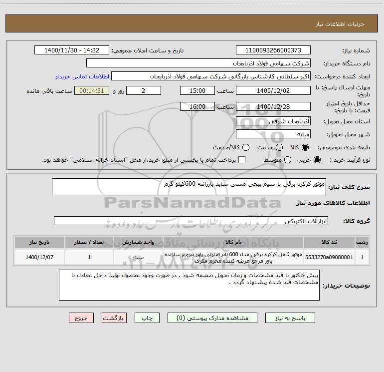The height and width of the screenshot is (372, 384).
Task: Click the need date cell 1400/12/07
Action: pyautogui.click(x=39, y=257)
